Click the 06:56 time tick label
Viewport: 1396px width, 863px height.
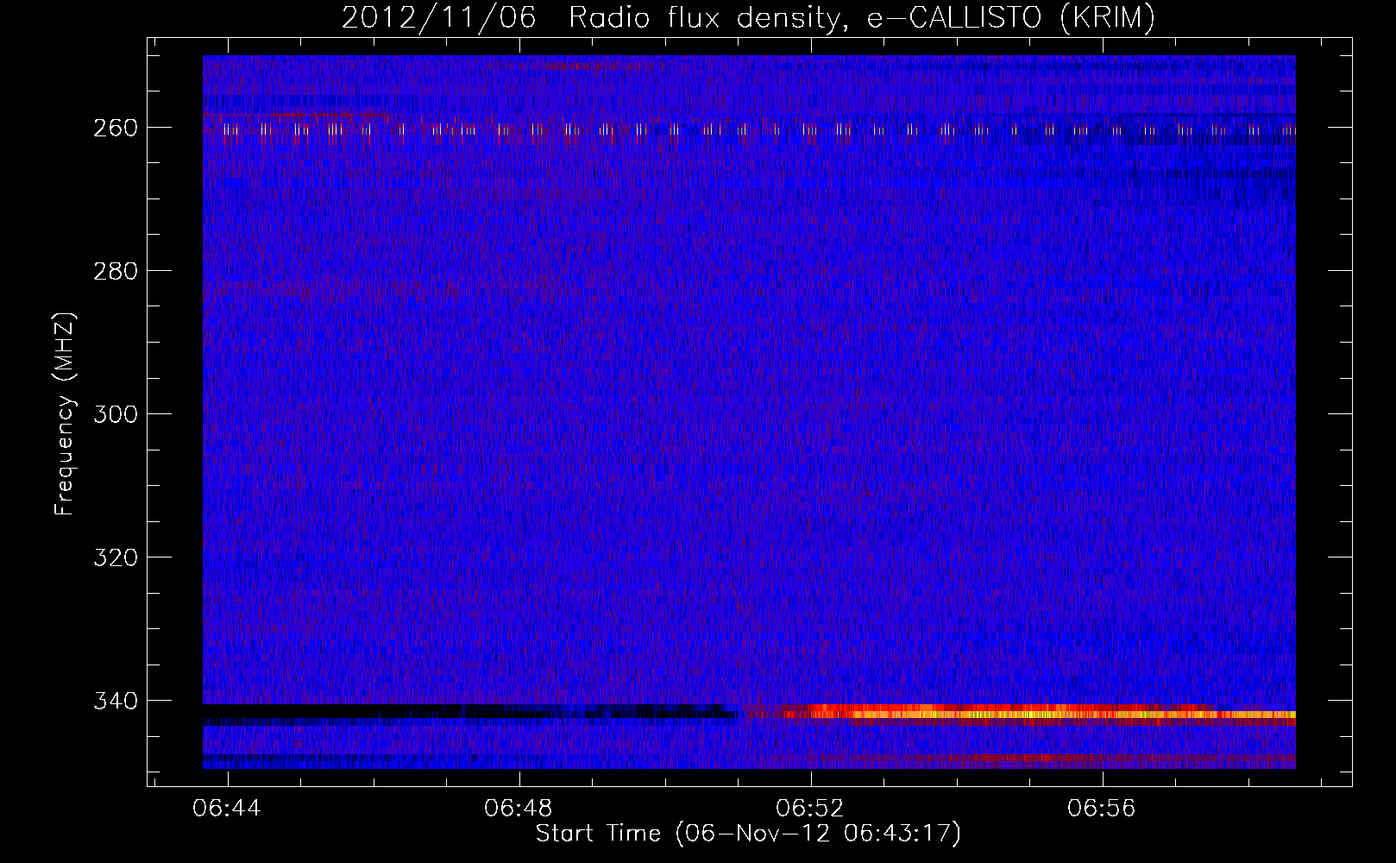tap(1103, 809)
